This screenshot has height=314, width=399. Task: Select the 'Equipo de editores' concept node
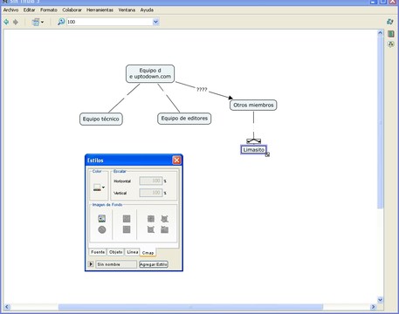click(x=184, y=119)
